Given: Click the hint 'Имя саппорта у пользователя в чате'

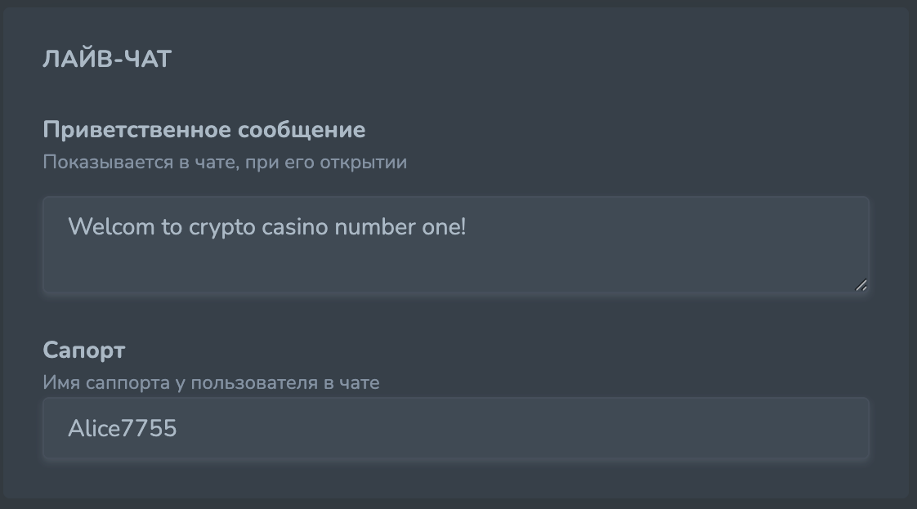Looking at the screenshot, I should pyautogui.click(x=211, y=382).
